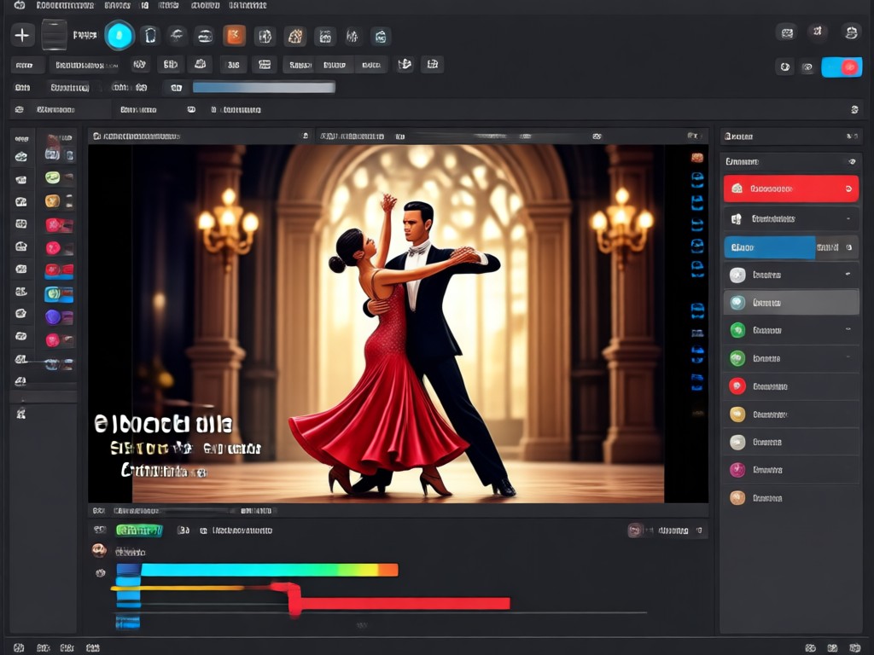Click the small orange icon at the preview's top right
The width and height of the screenshot is (874, 655).
coord(697,158)
